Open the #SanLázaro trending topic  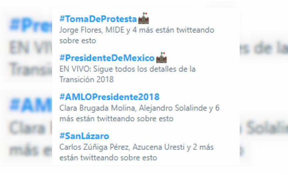point(84,136)
